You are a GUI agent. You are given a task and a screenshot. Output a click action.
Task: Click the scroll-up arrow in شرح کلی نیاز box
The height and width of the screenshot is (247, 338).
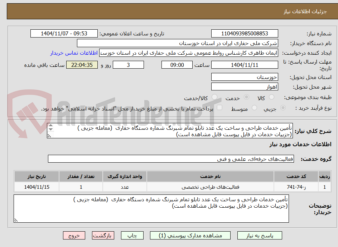50,126
